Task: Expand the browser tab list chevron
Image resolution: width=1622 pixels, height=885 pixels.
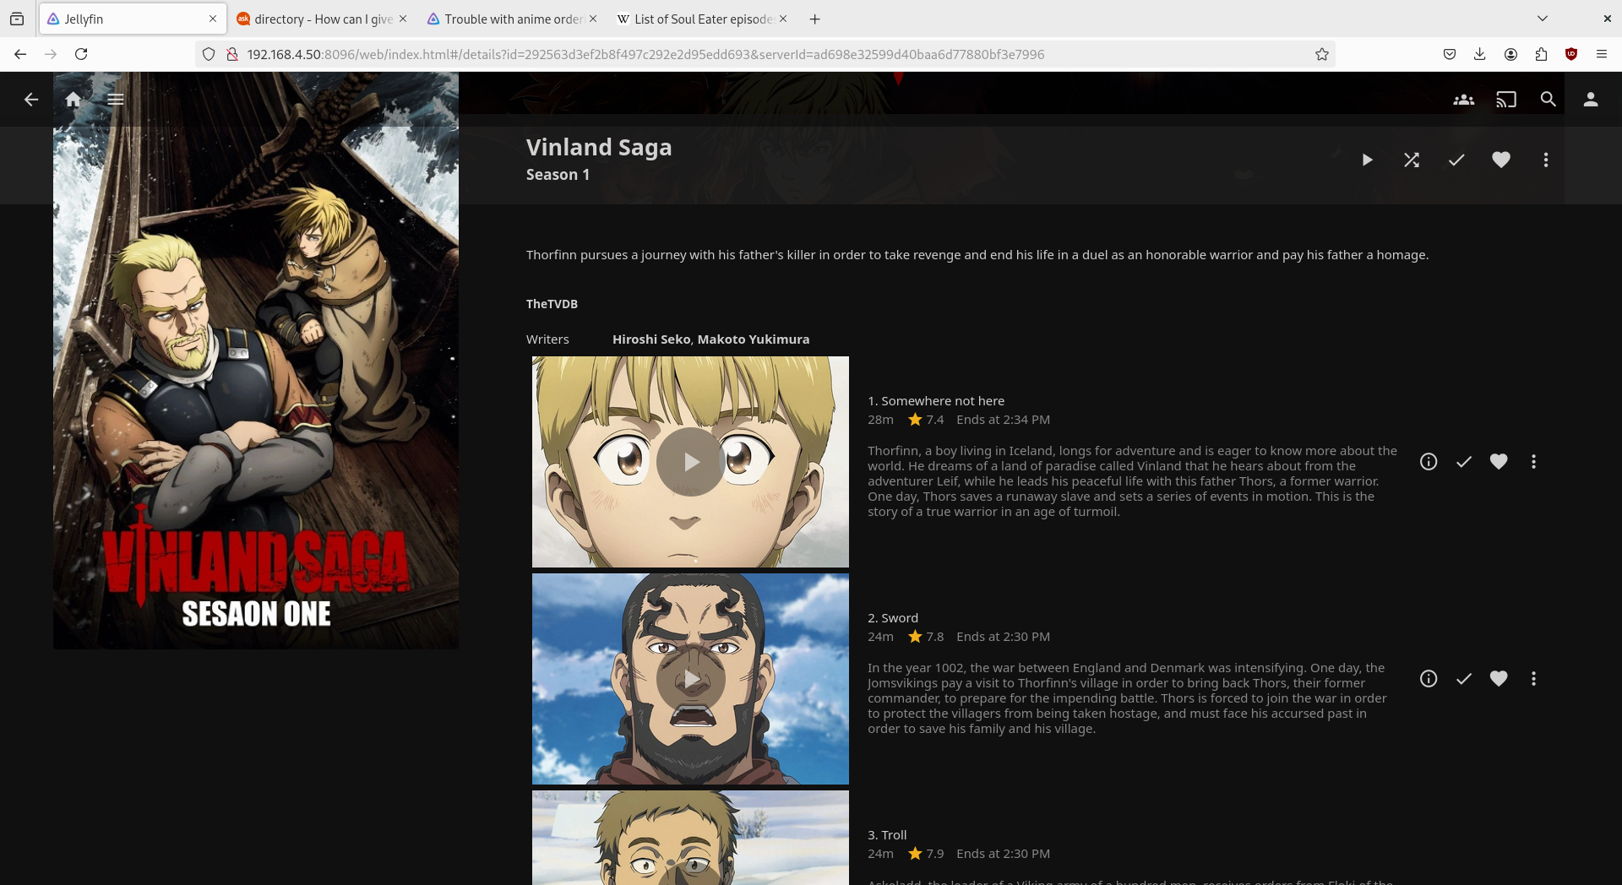Action: 1542,19
